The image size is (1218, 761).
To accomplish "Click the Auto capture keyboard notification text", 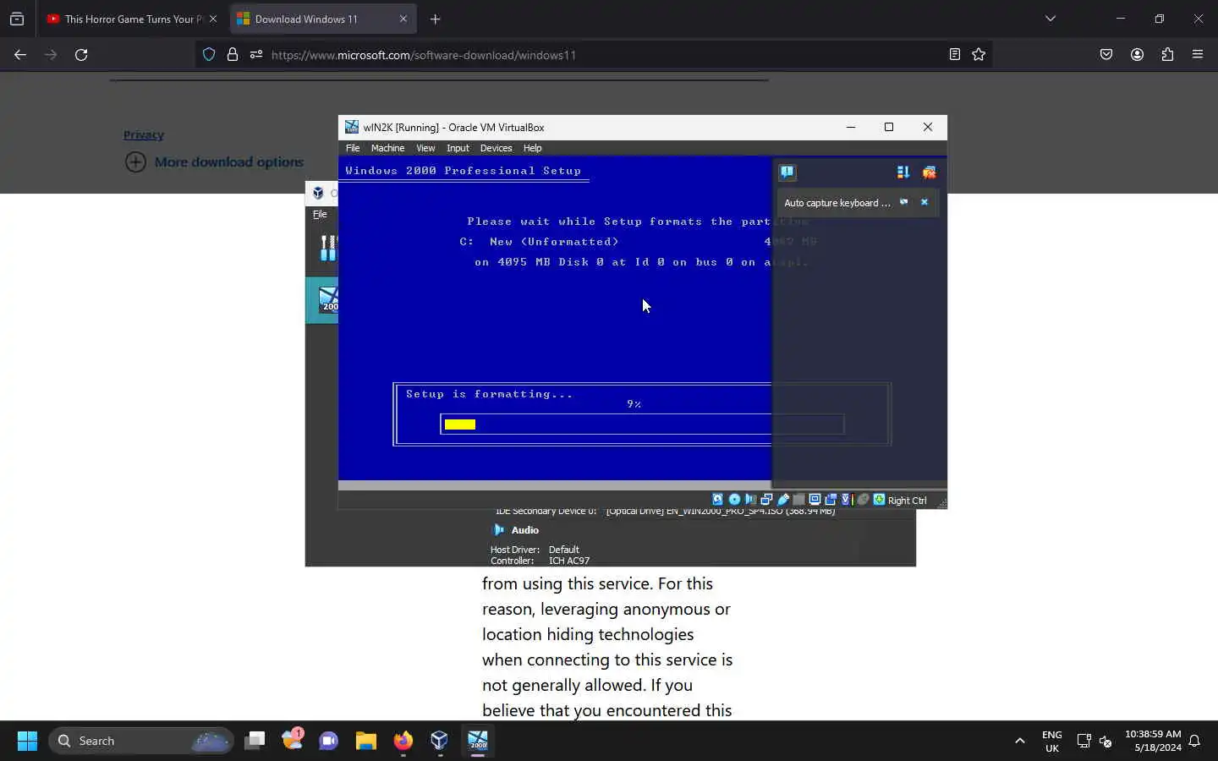I will [837, 203].
